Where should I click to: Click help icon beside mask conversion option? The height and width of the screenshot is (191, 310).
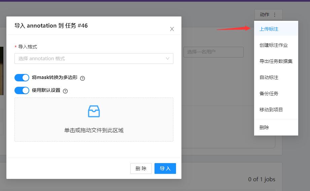tap(82, 78)
